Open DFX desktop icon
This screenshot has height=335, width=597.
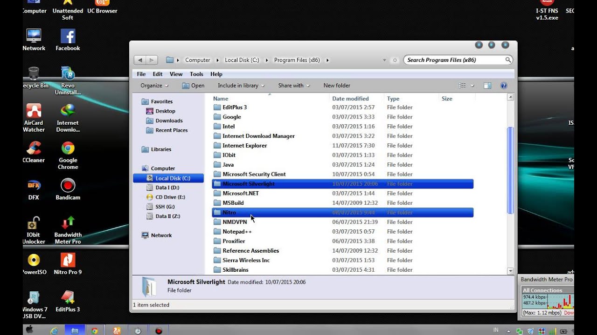(x=34, y=189)
